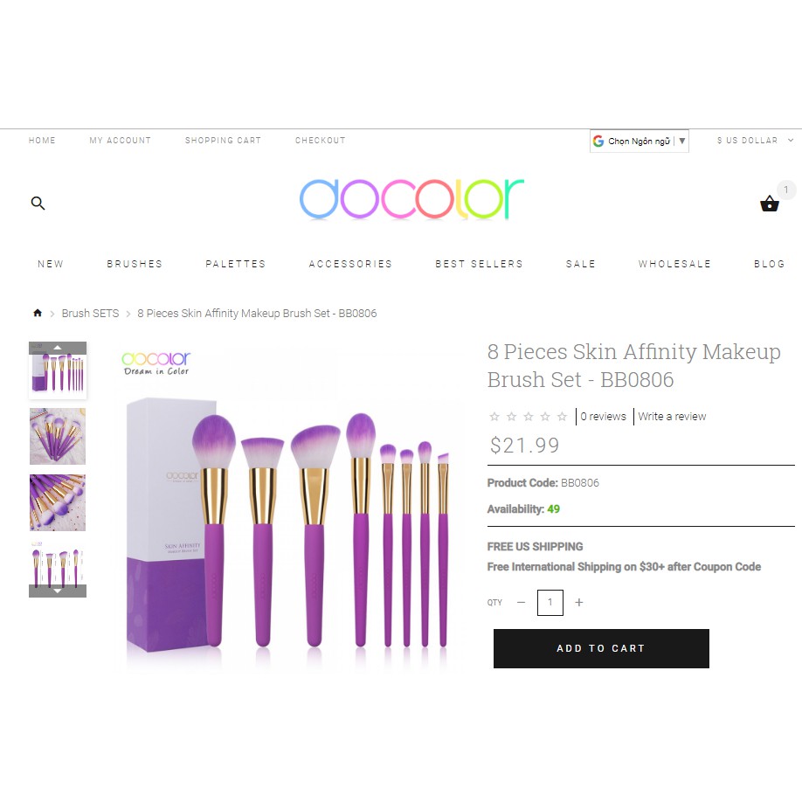802x802 pixels.
Task: Open the search magnifier icon
Action: point(38,203)
